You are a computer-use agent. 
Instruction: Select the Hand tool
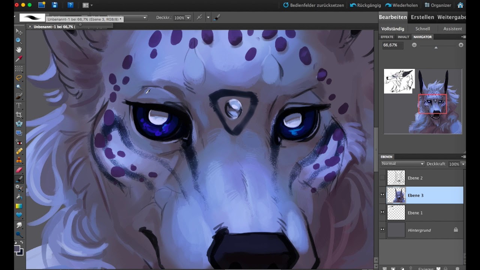point(19,50)
